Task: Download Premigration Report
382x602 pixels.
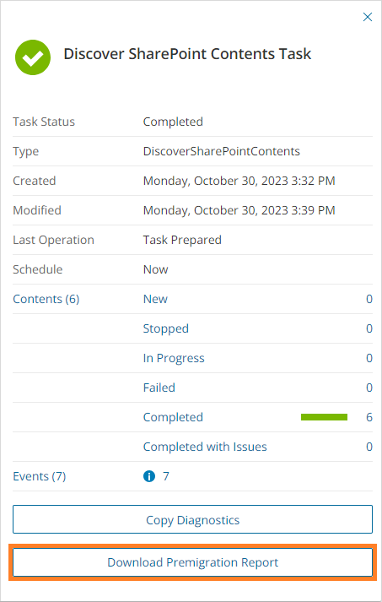Action: pos(192,562)
